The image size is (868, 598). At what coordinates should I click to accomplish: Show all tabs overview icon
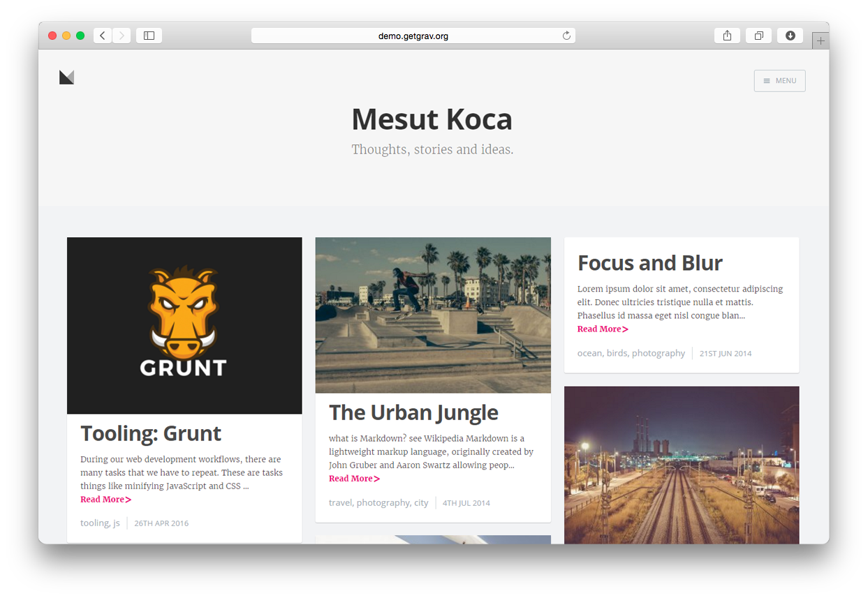758,36
